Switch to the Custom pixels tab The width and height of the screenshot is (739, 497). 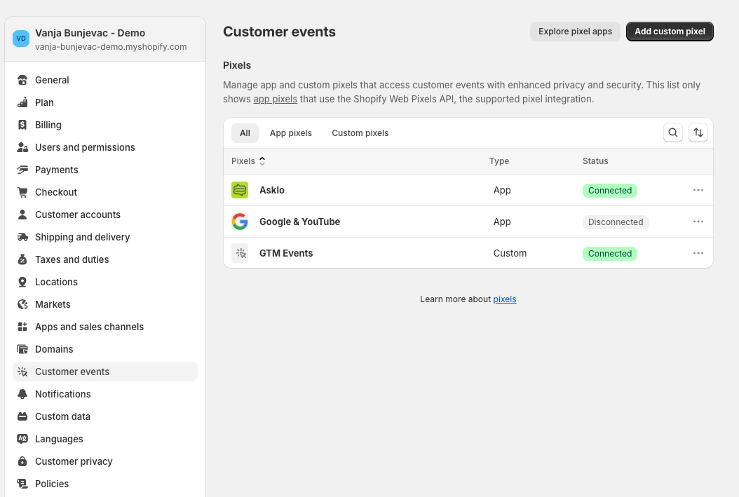point(360,133)
